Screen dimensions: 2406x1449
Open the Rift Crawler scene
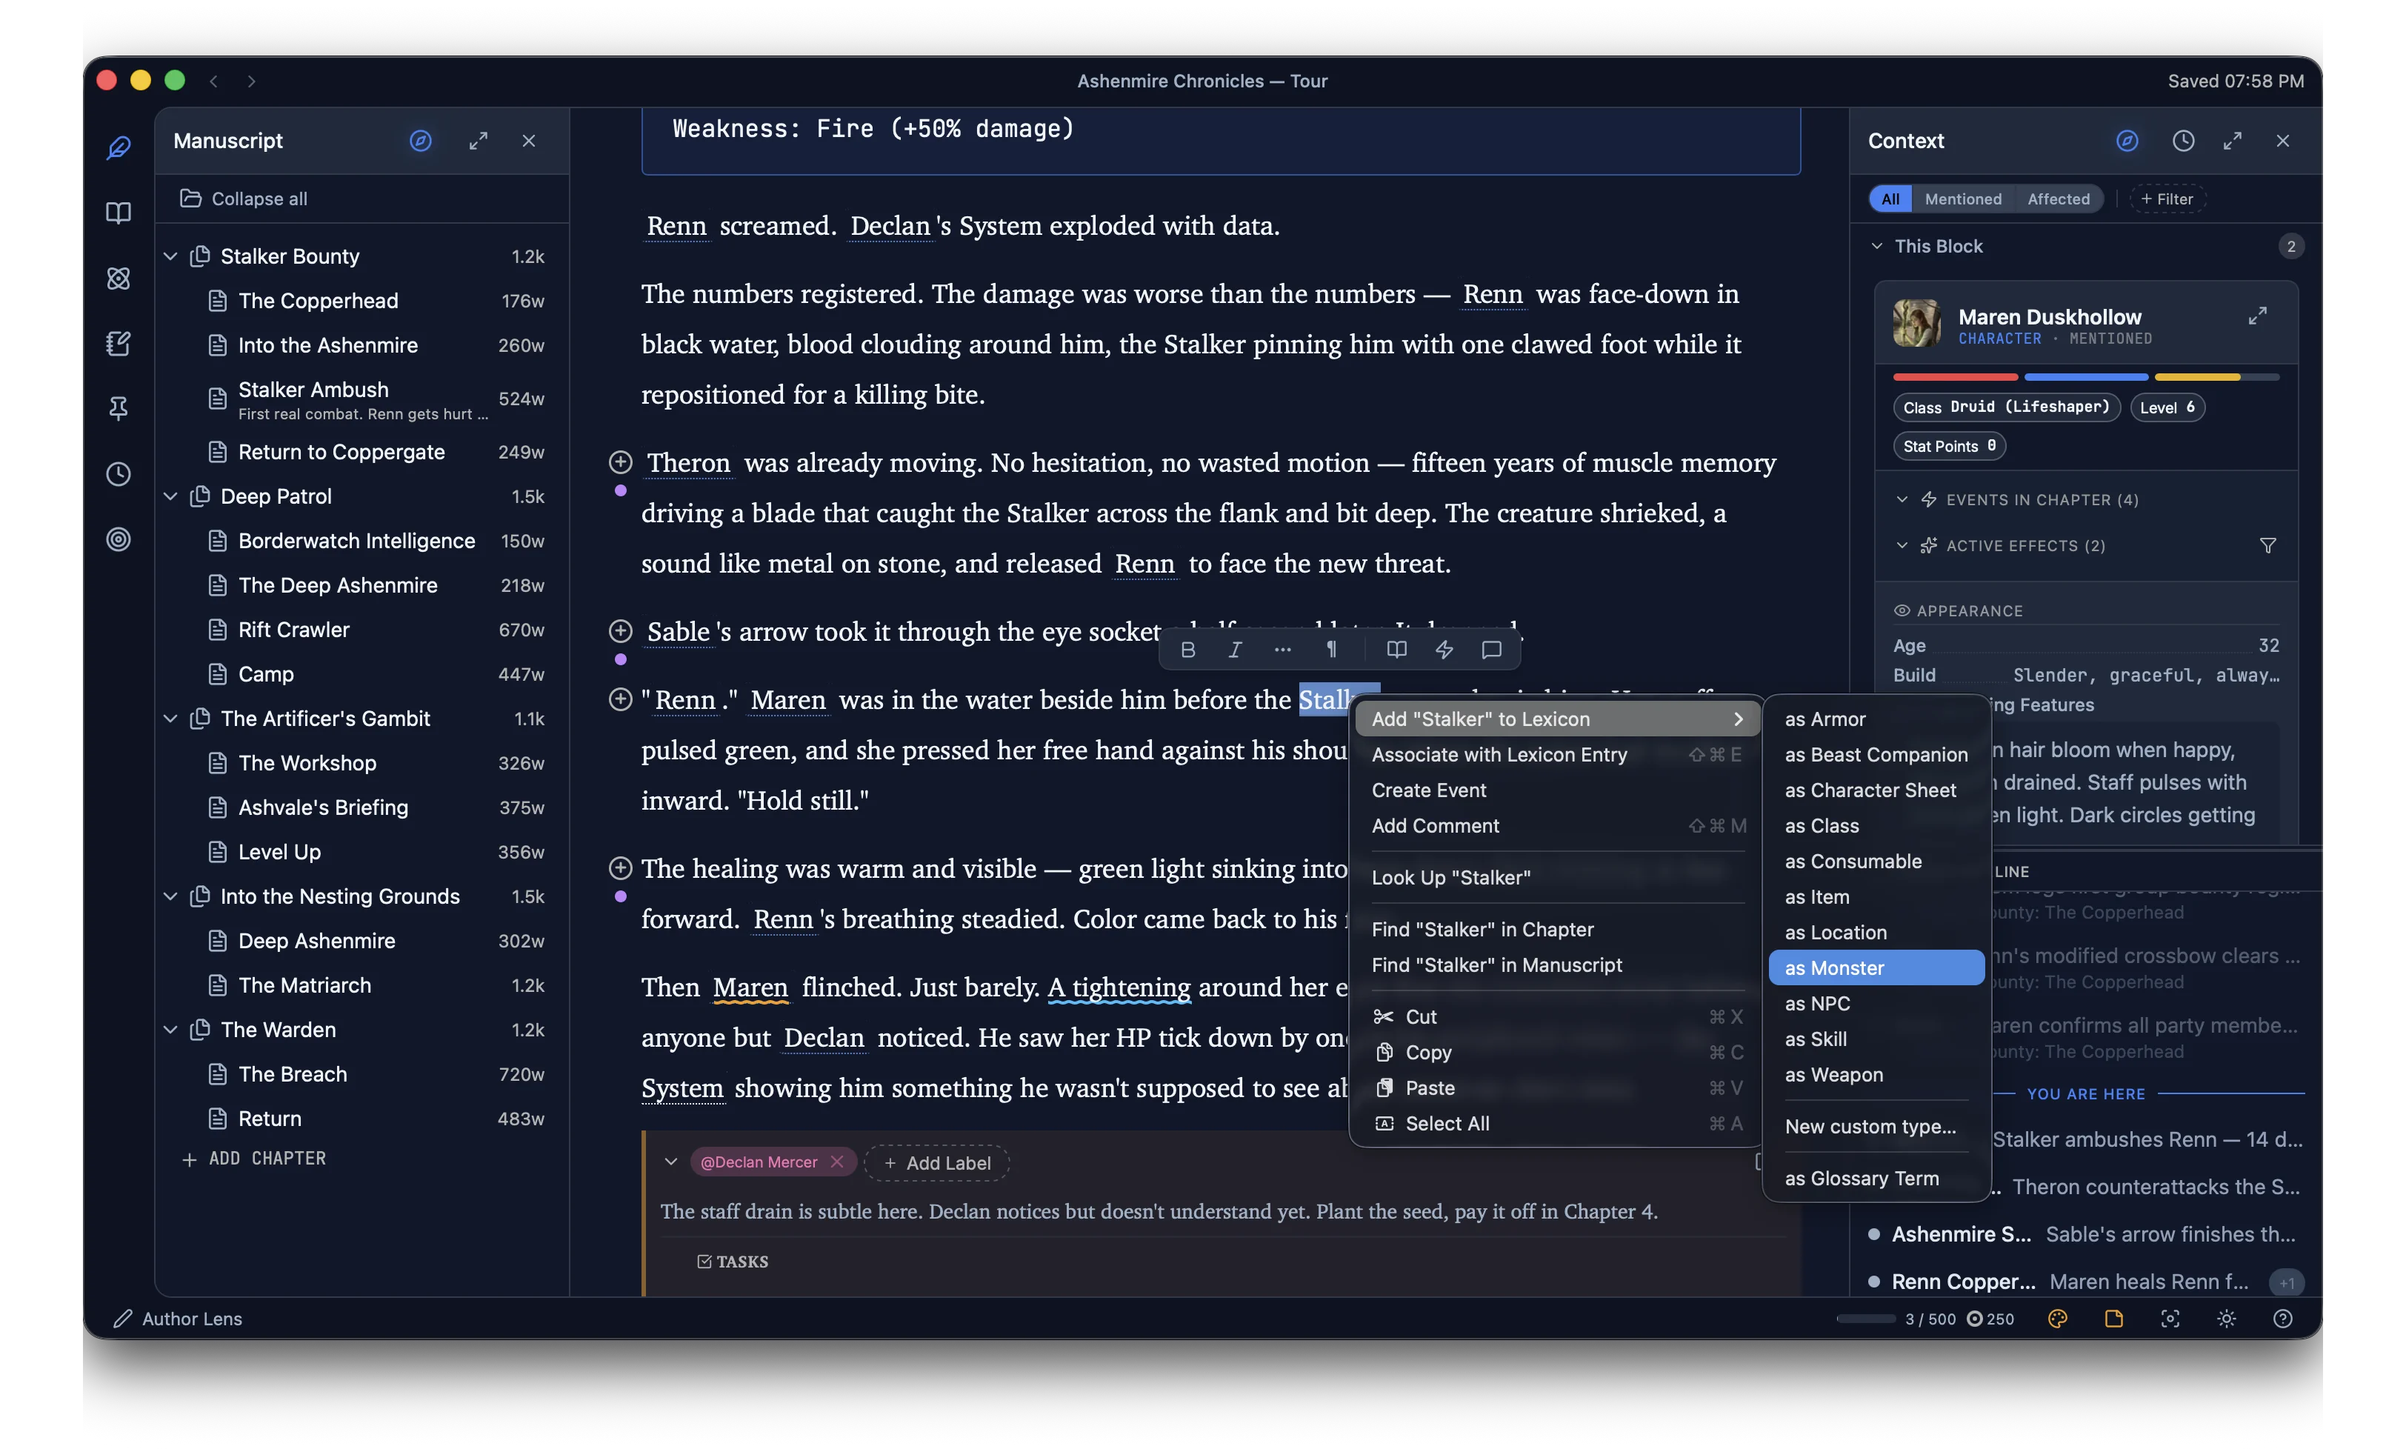pos(361,630)
